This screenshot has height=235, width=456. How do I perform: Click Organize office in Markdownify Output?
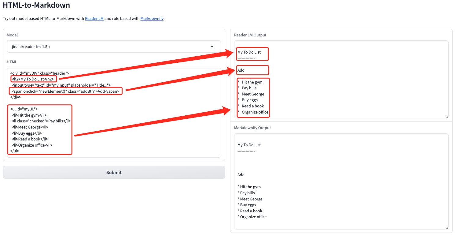pyautogui.click(x=253, y=217)
